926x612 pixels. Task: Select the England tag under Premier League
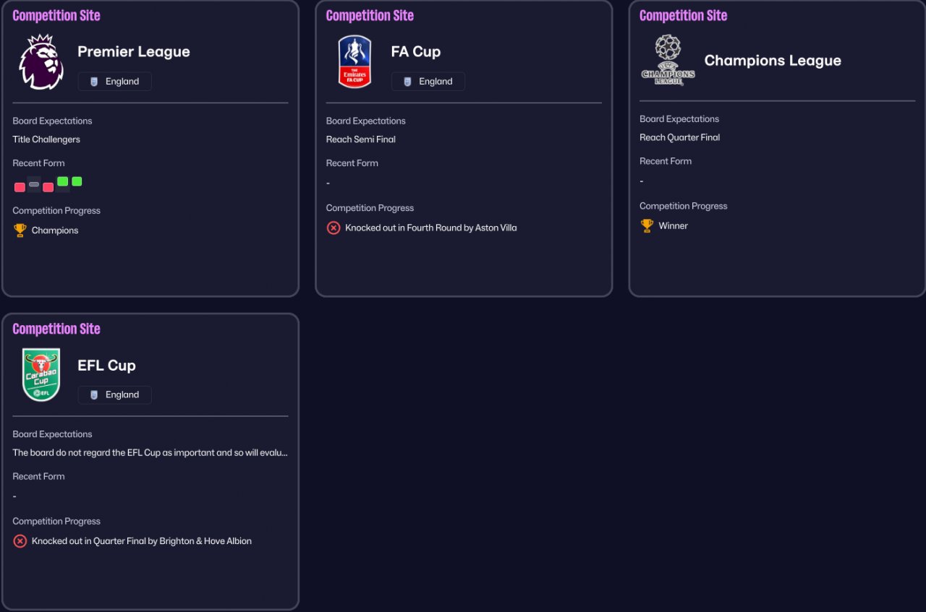(x=114, y=82)
